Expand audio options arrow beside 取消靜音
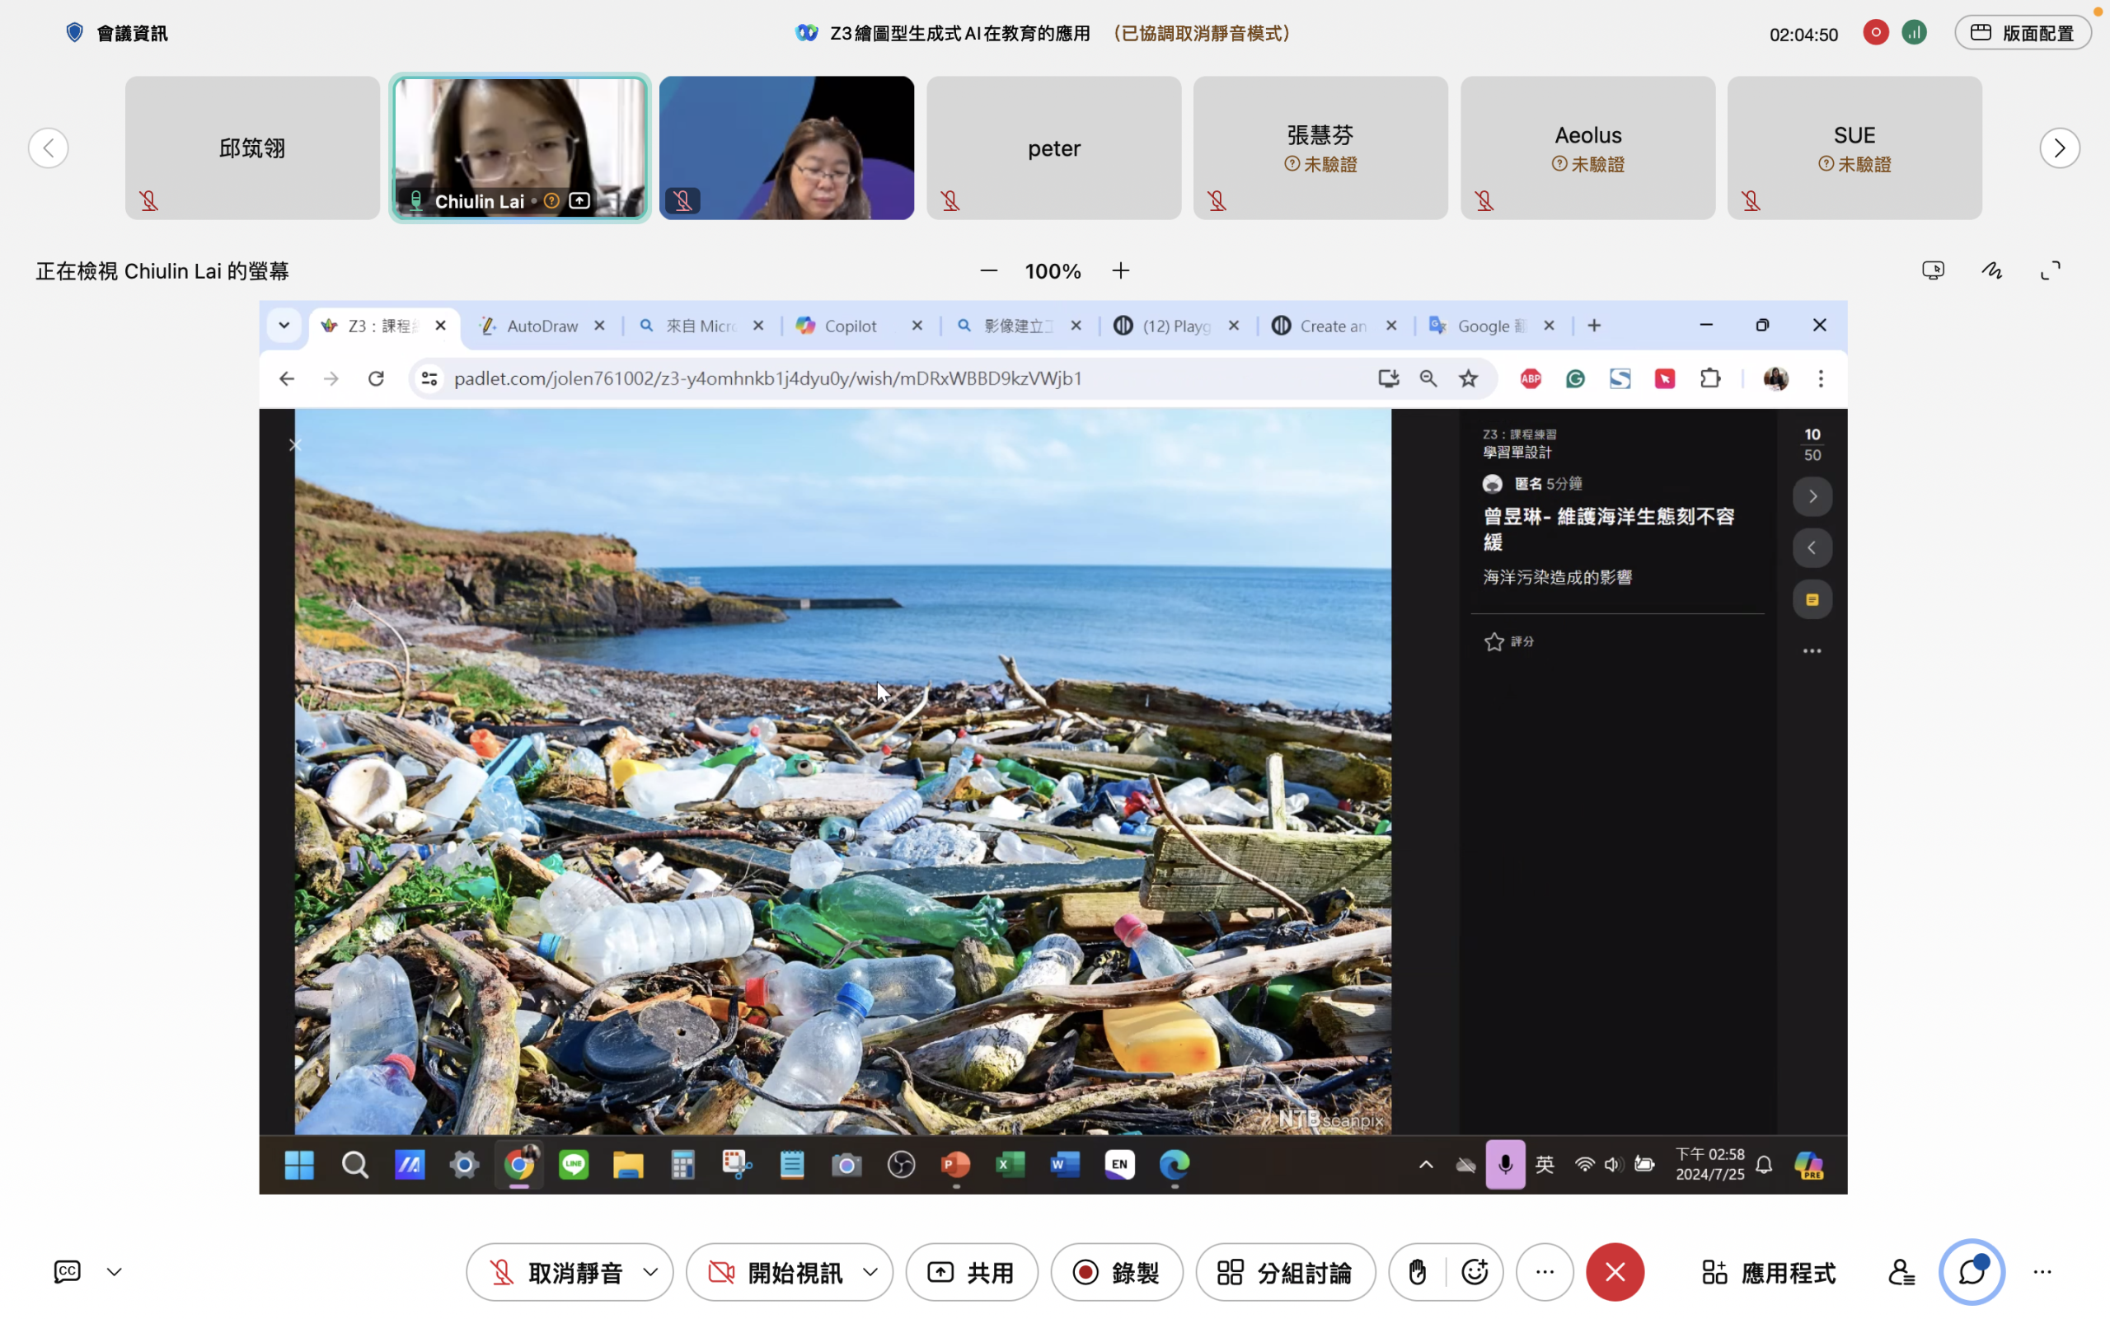 pyautogui.click(x=650, y=1273)
